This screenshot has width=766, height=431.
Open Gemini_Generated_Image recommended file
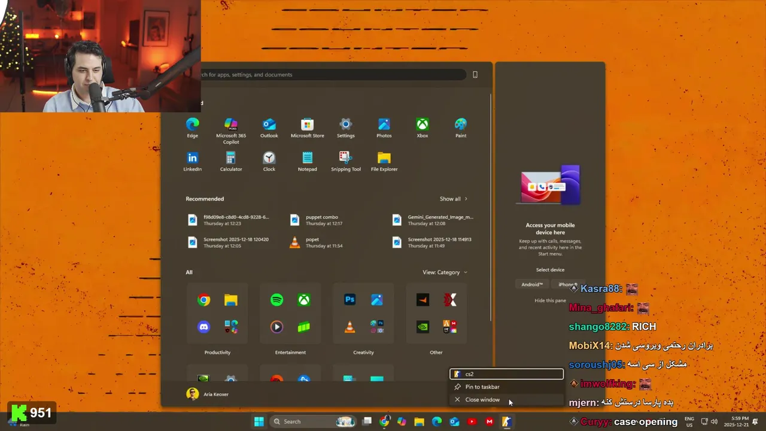(x=433, y=220)
